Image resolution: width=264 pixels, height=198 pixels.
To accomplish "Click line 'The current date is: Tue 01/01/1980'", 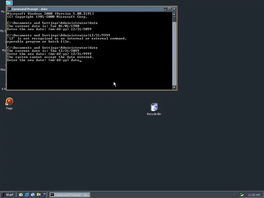I will click(x=43, y=26).
